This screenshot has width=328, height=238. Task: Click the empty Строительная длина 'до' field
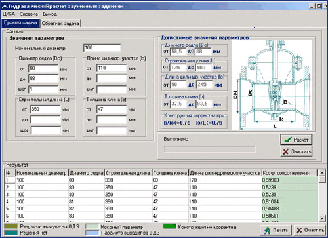click(x=45, y=120)
